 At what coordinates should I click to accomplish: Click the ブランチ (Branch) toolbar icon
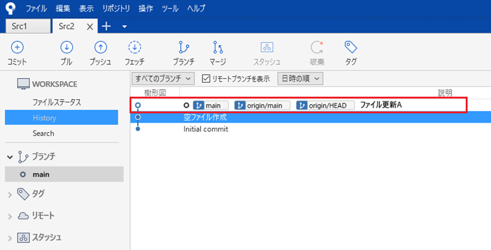[x=184, y=47]
